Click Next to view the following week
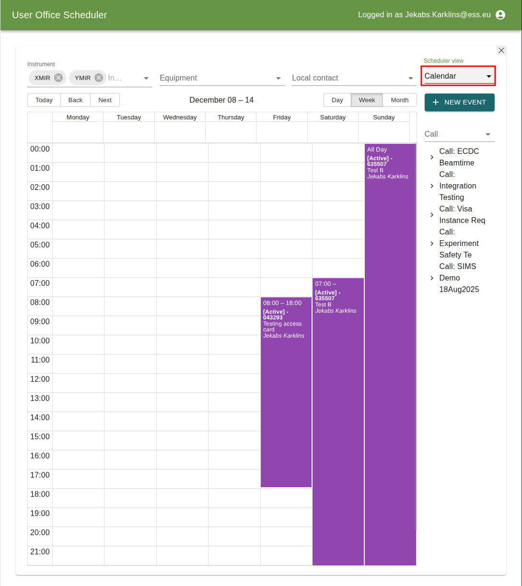This screenshot has height=586, width=522. [x=105, y=100]
